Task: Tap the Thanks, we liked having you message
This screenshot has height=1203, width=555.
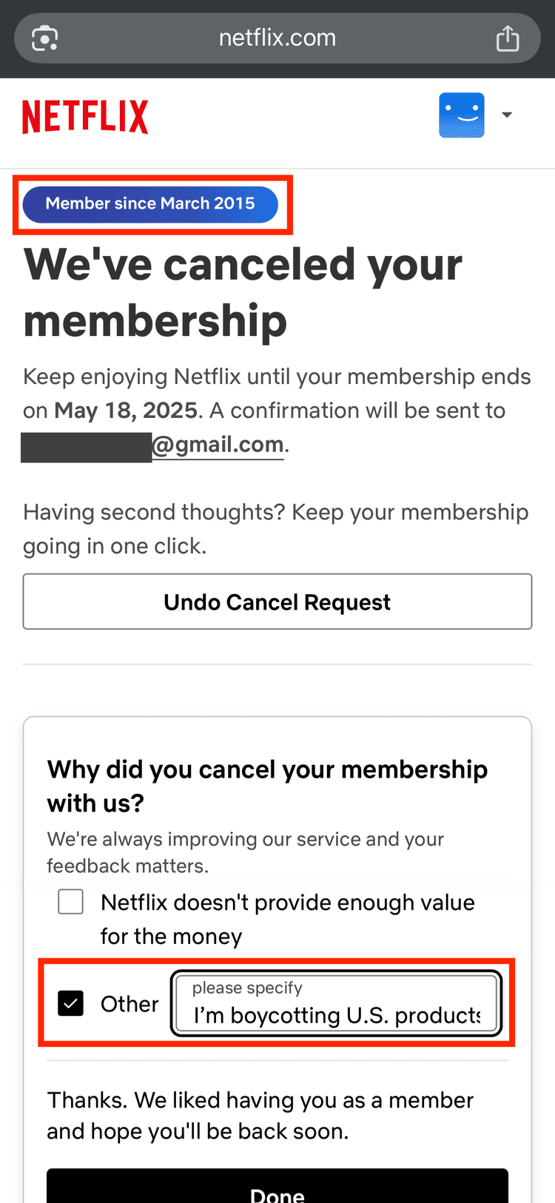Action: pyautogui.click(x=260, y=1116)
